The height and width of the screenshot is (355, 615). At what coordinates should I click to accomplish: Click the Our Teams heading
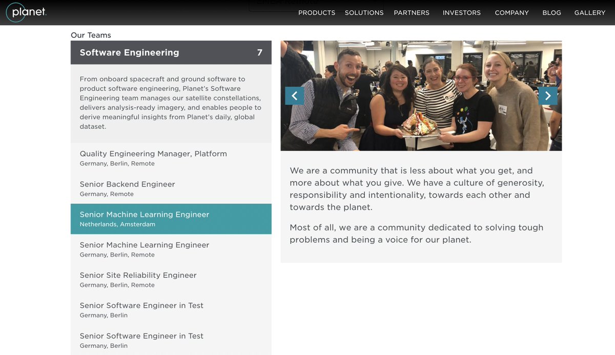click(91, 35)
